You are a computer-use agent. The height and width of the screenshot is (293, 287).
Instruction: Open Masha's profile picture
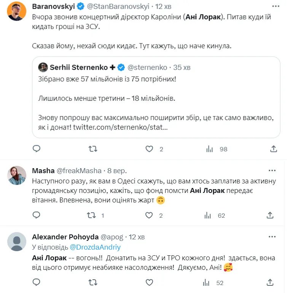click(x=17, y=175)
